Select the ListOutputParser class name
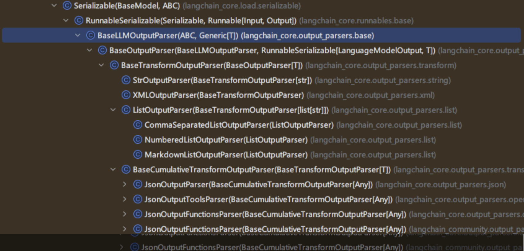The image size is (524, 251). click(231, 110)
